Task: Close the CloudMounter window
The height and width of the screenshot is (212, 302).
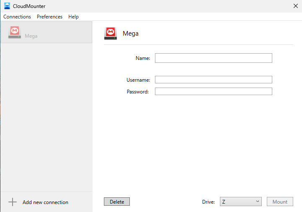Action: (x=296, y=6)
